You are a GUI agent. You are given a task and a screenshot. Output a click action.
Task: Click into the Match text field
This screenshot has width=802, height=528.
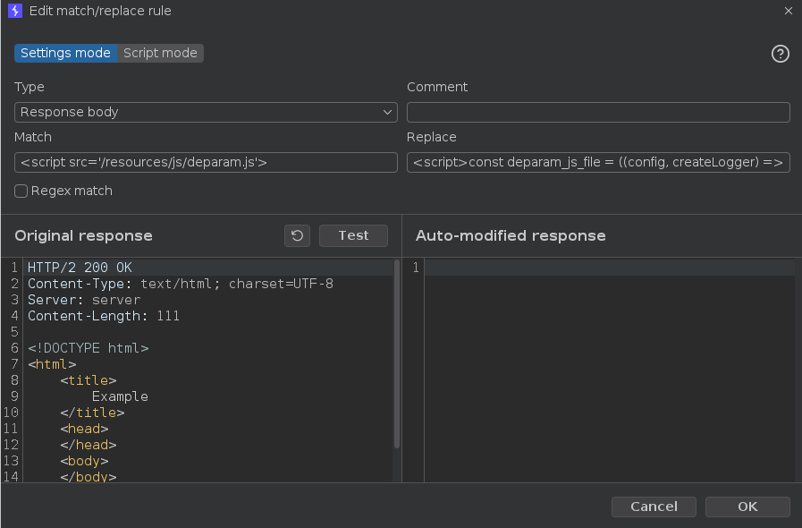click(206, 162)
